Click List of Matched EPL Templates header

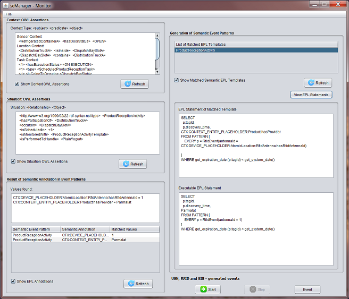tap(256, 45)
